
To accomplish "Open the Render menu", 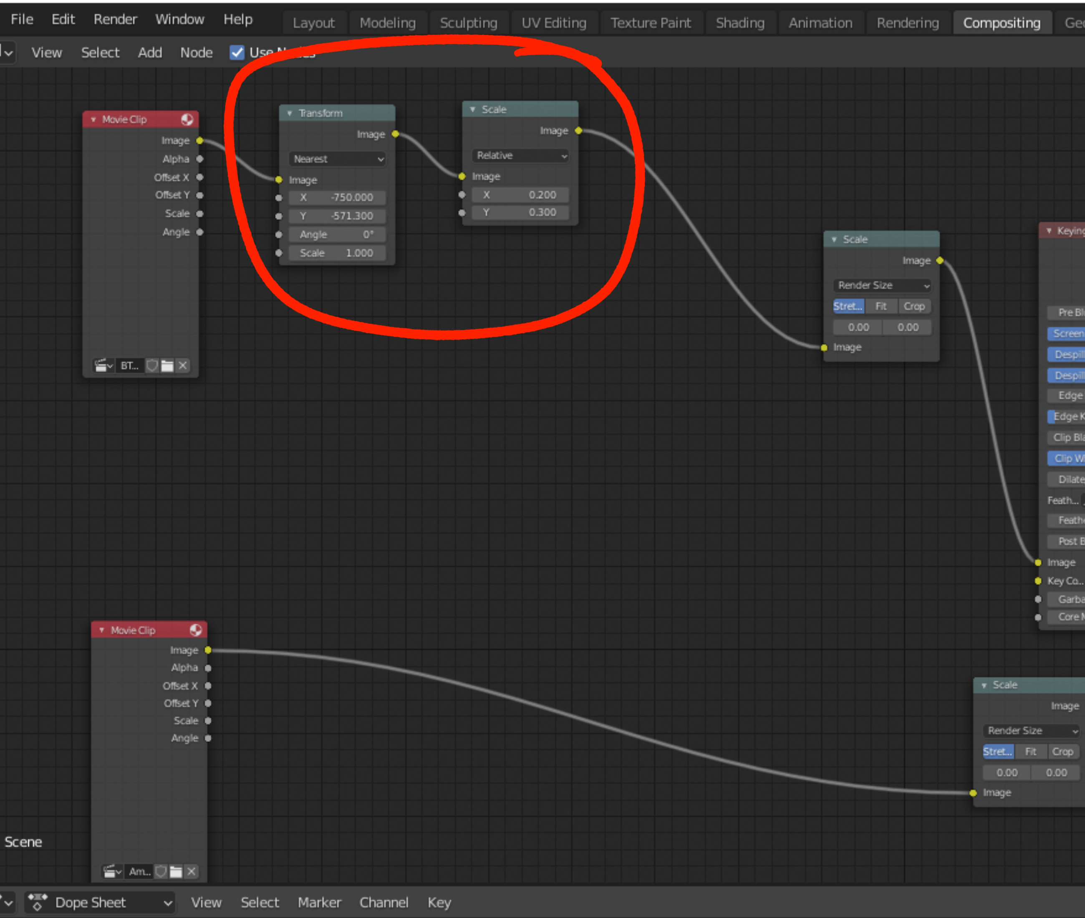I will coord(115,19).
